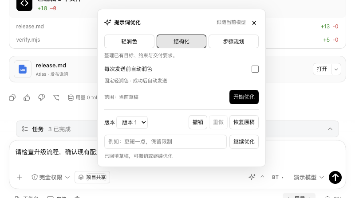Click the task list icon beside 任务
The width and height of the screenshot is (355, 198).
coord(25,129)
